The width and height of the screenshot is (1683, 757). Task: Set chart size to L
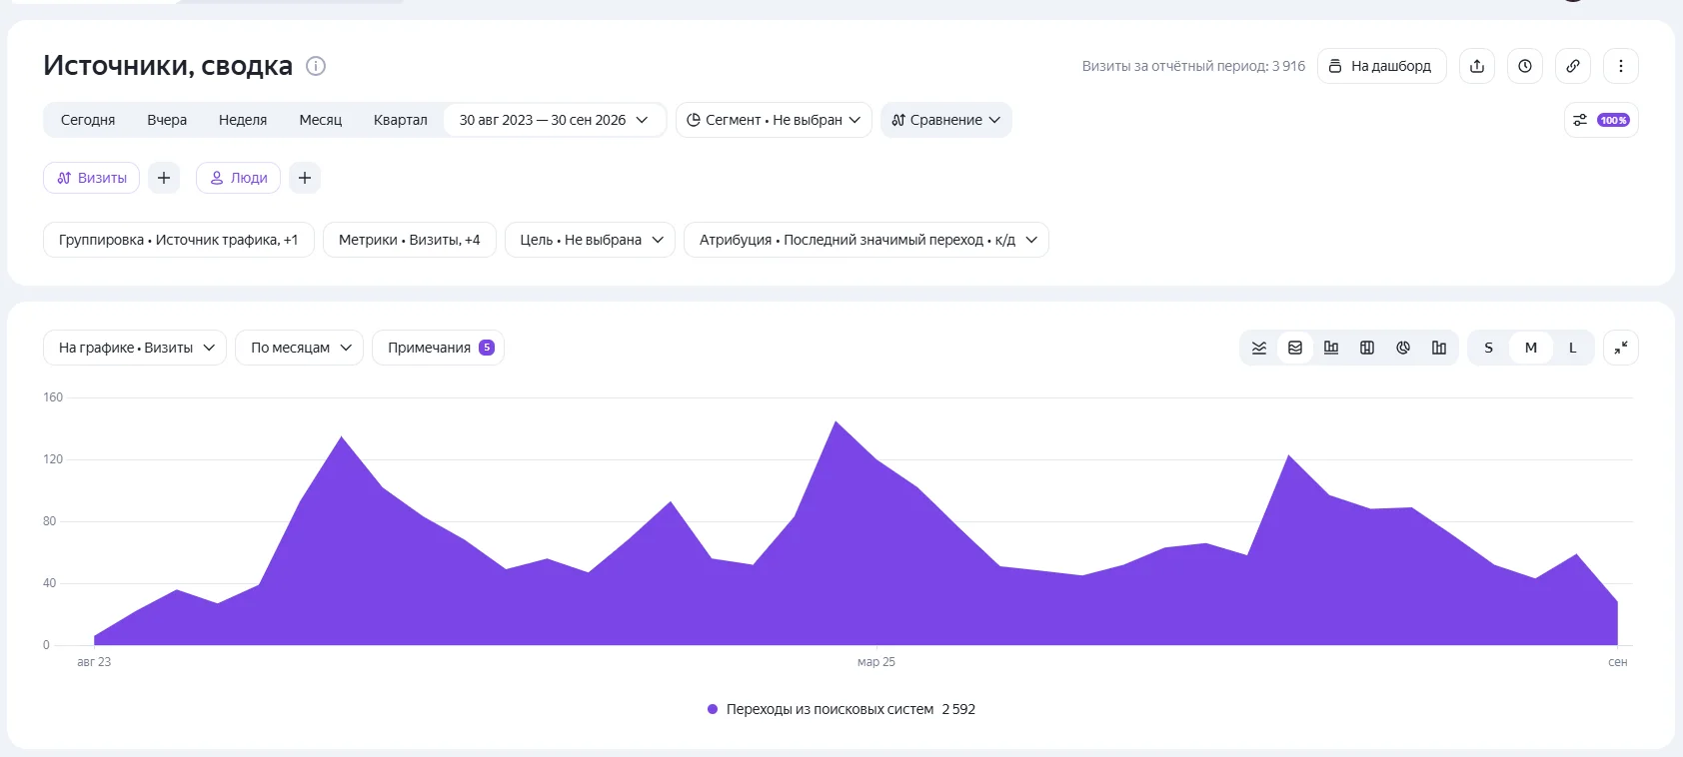pyautogui.click(x=1573, y=348)
